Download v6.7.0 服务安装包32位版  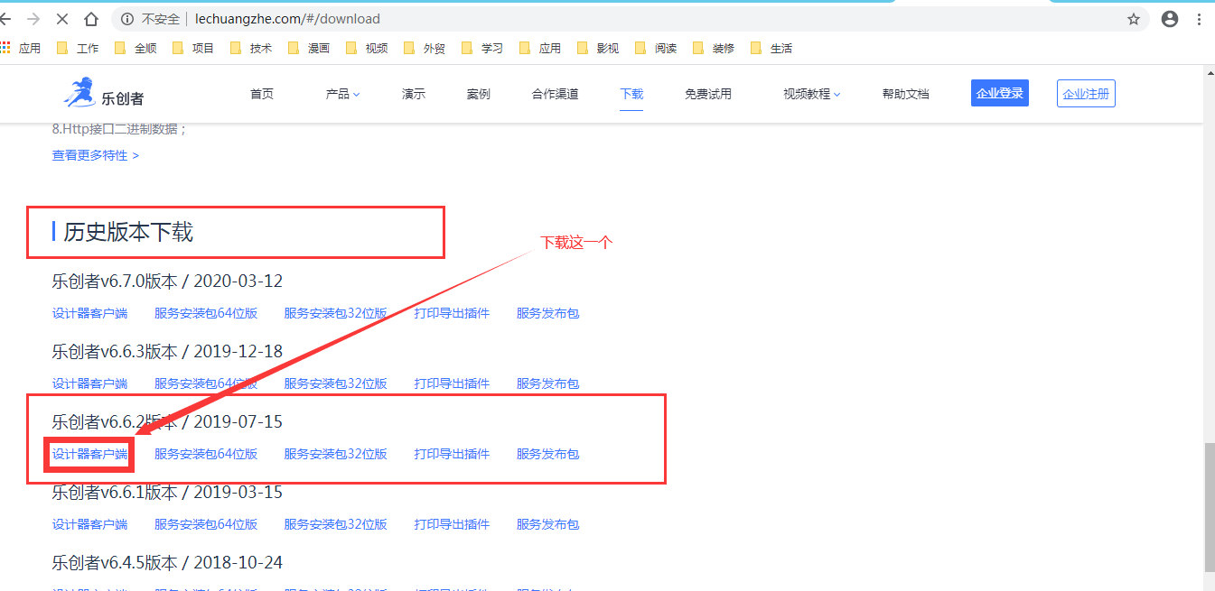tap(335, 313)
